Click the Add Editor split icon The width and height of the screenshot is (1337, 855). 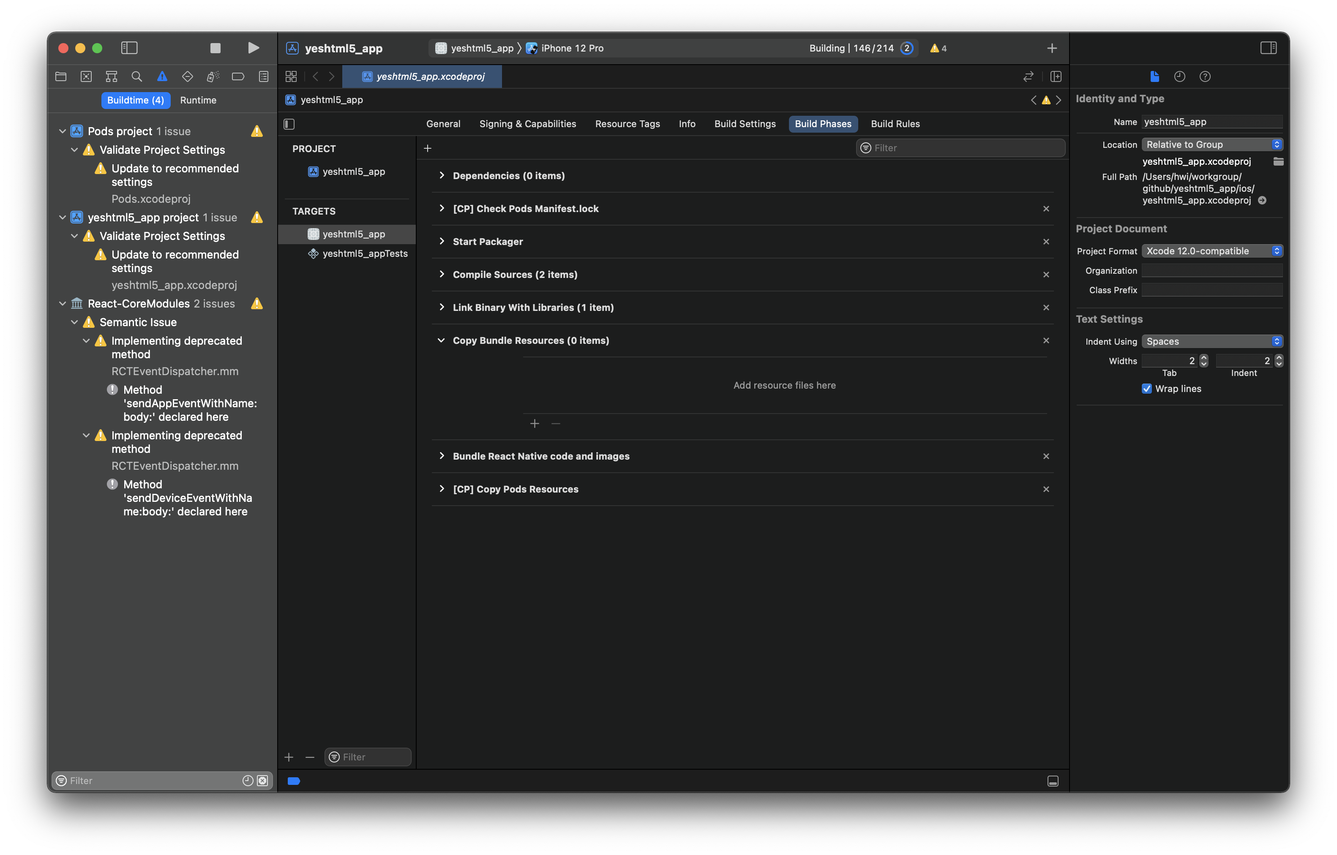coord(1056,76)
